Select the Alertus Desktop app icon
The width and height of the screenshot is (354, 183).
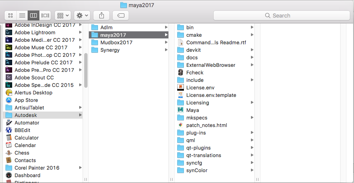tap(8, 92)
